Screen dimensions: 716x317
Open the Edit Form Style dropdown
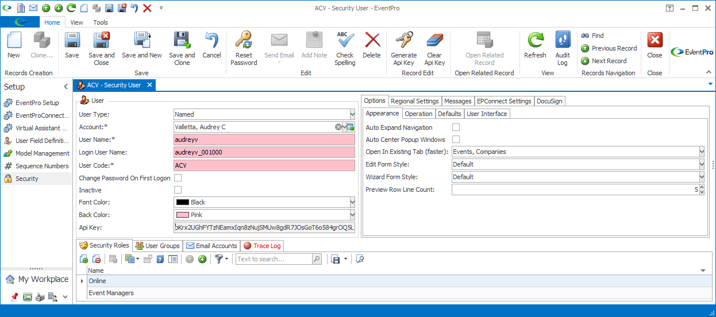(702, 164)
